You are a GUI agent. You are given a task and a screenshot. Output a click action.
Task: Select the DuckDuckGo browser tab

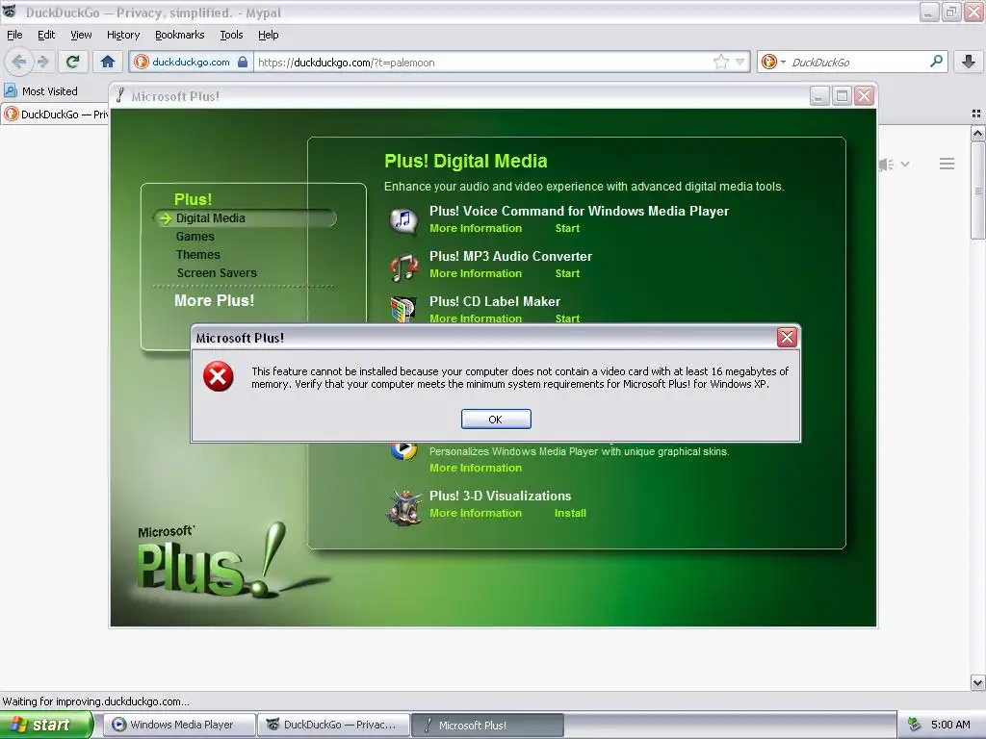55,115
